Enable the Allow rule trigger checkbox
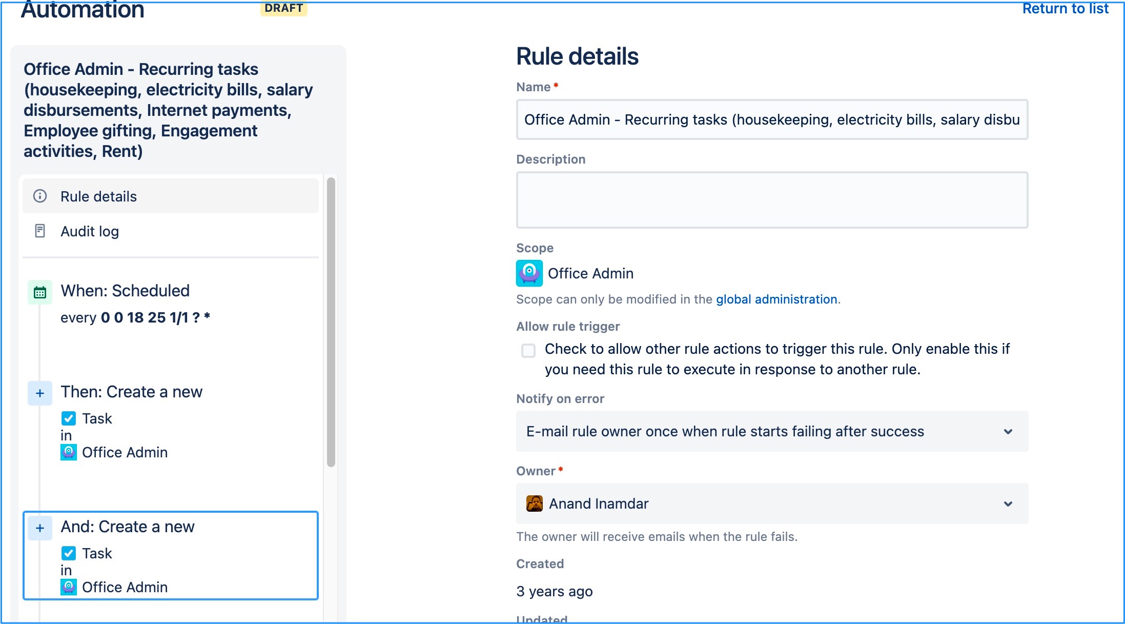Screen dimensions: 1125x624 click(x=528, y=350)
